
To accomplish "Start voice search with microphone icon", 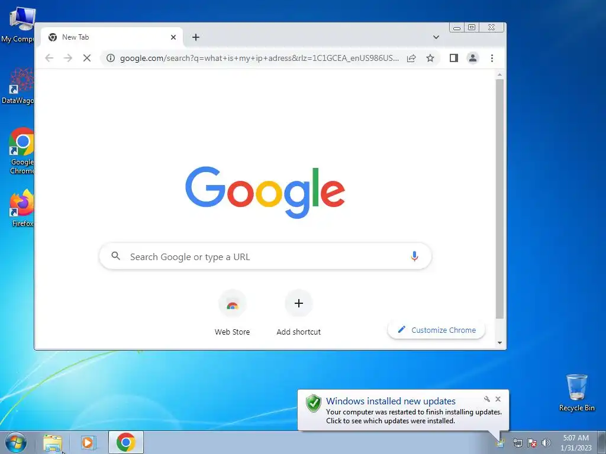I will point(414,257).
